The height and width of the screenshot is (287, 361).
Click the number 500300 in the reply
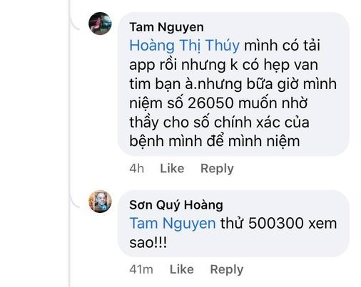[x=276, y=224]
